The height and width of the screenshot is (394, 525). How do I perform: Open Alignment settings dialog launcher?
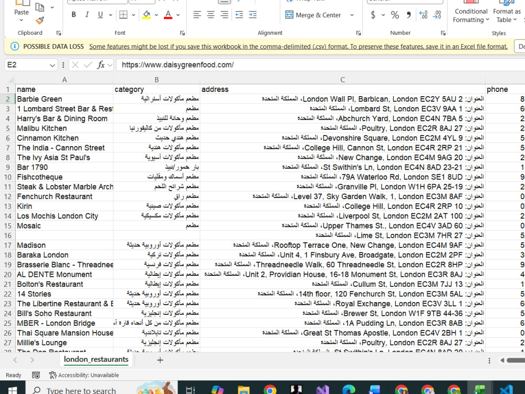358,33
